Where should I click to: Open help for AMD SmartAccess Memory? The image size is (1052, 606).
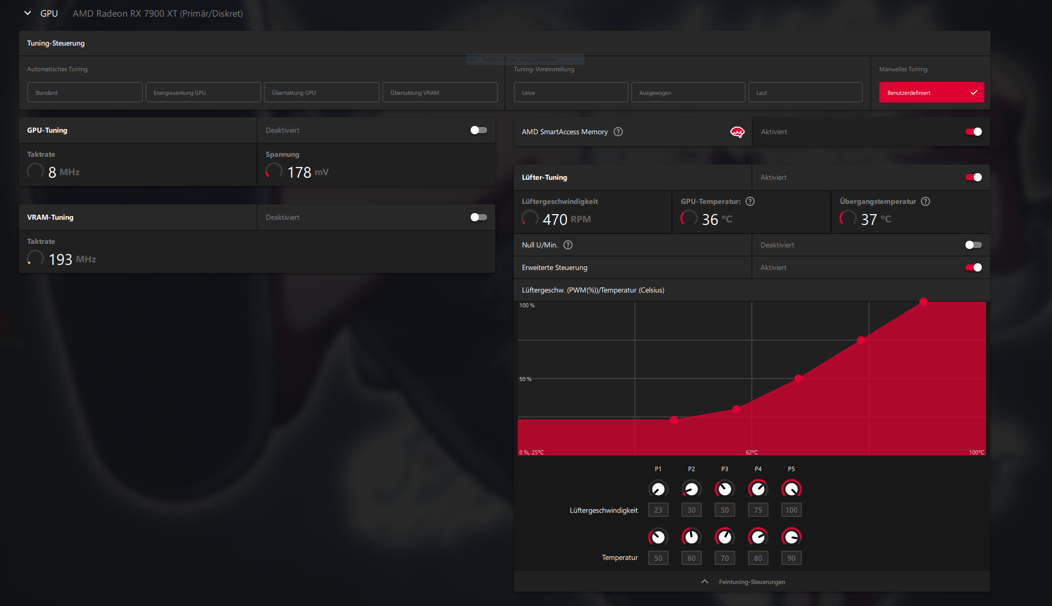[x=618, y=132]
